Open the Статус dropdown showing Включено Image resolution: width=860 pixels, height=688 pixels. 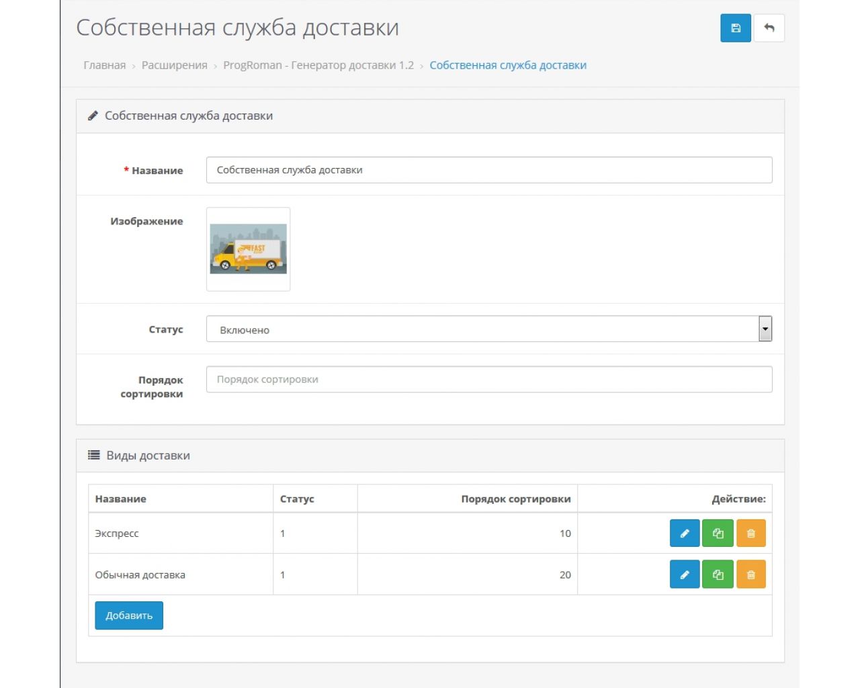(x=489, y=329)
